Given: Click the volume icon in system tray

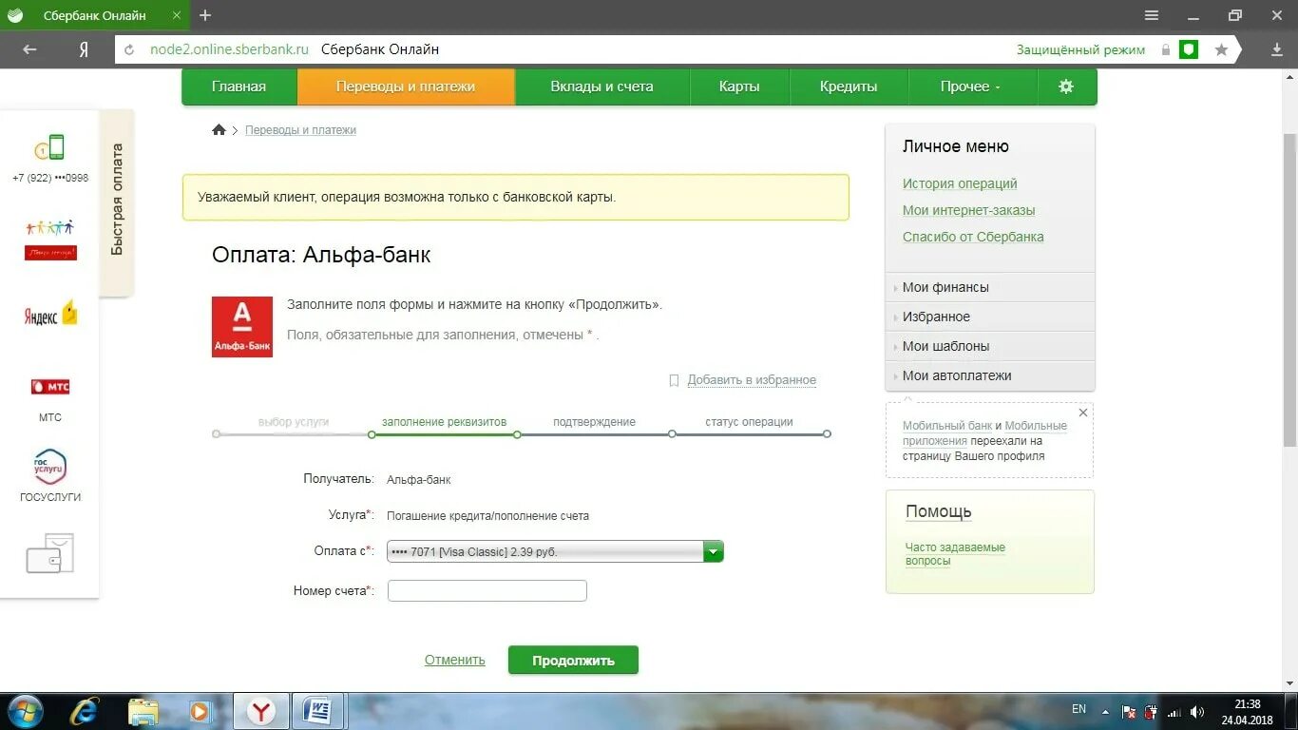Looking at the screenshot, I should [x=1197, y=711].
